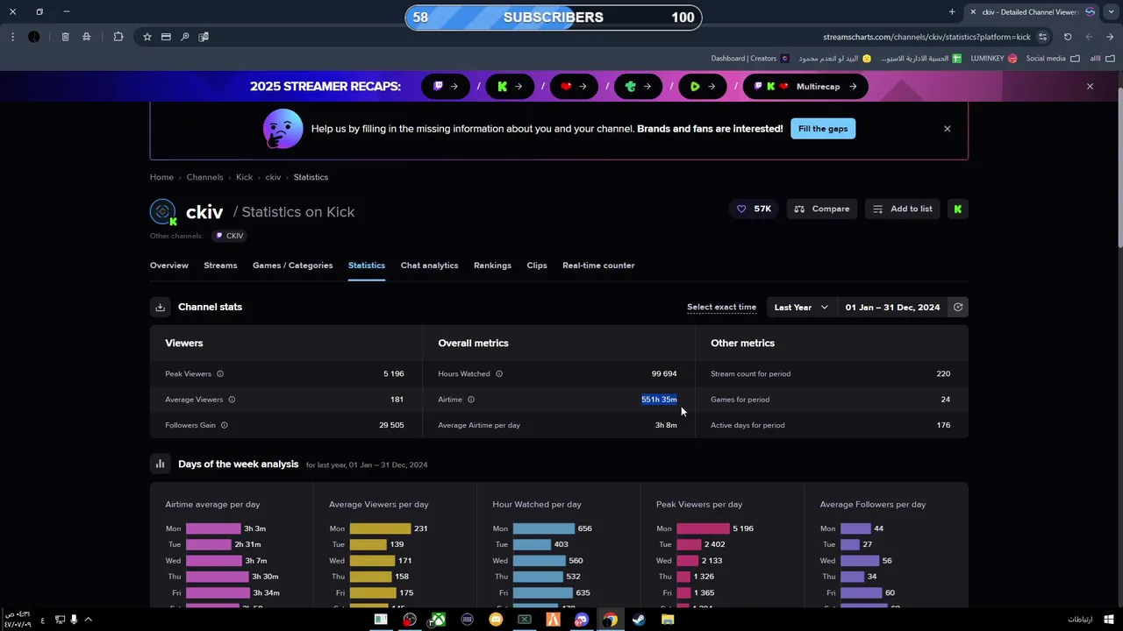Open Kick streamer recap pill
Image resolution: width=1123 pixels, height=631 pixels.
click(510, 87)
